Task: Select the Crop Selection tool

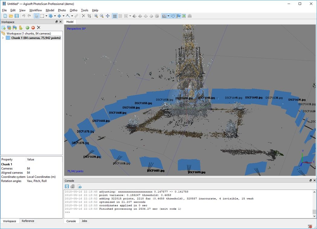Action: (x=89, y=16)
